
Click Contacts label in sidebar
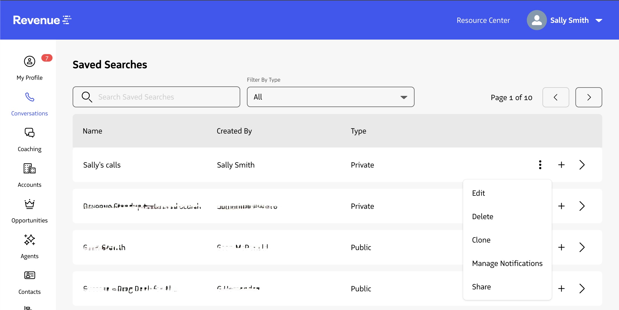click(x=30, y=292)
